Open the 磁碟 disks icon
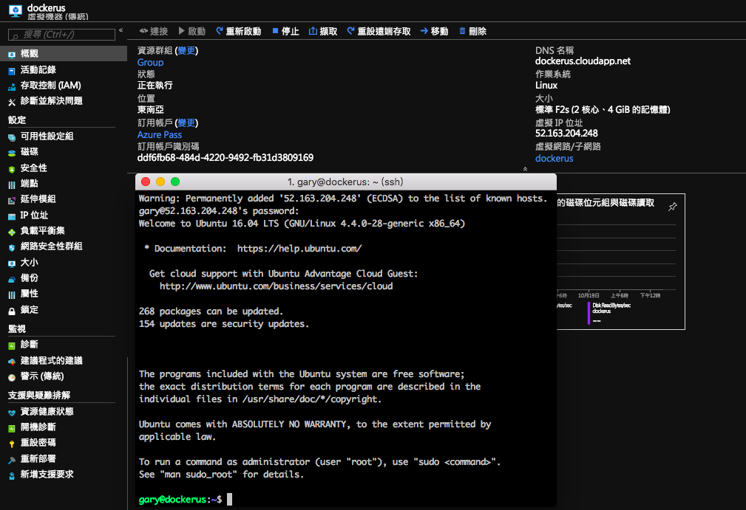Image resolution: width=746 pixels, height=510 pixels. point(12,153)
